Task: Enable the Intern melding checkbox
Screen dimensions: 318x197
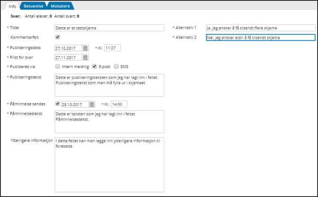Action: 57,67
